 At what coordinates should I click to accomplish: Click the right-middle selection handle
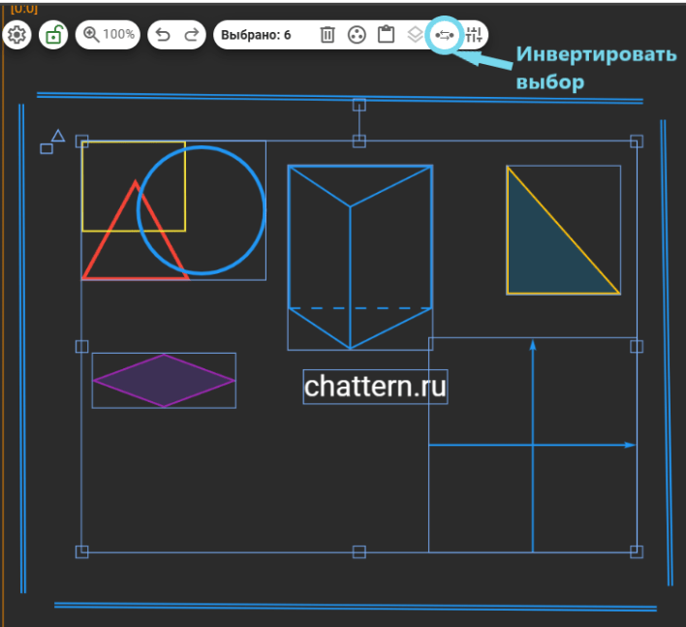click(637, 347)
